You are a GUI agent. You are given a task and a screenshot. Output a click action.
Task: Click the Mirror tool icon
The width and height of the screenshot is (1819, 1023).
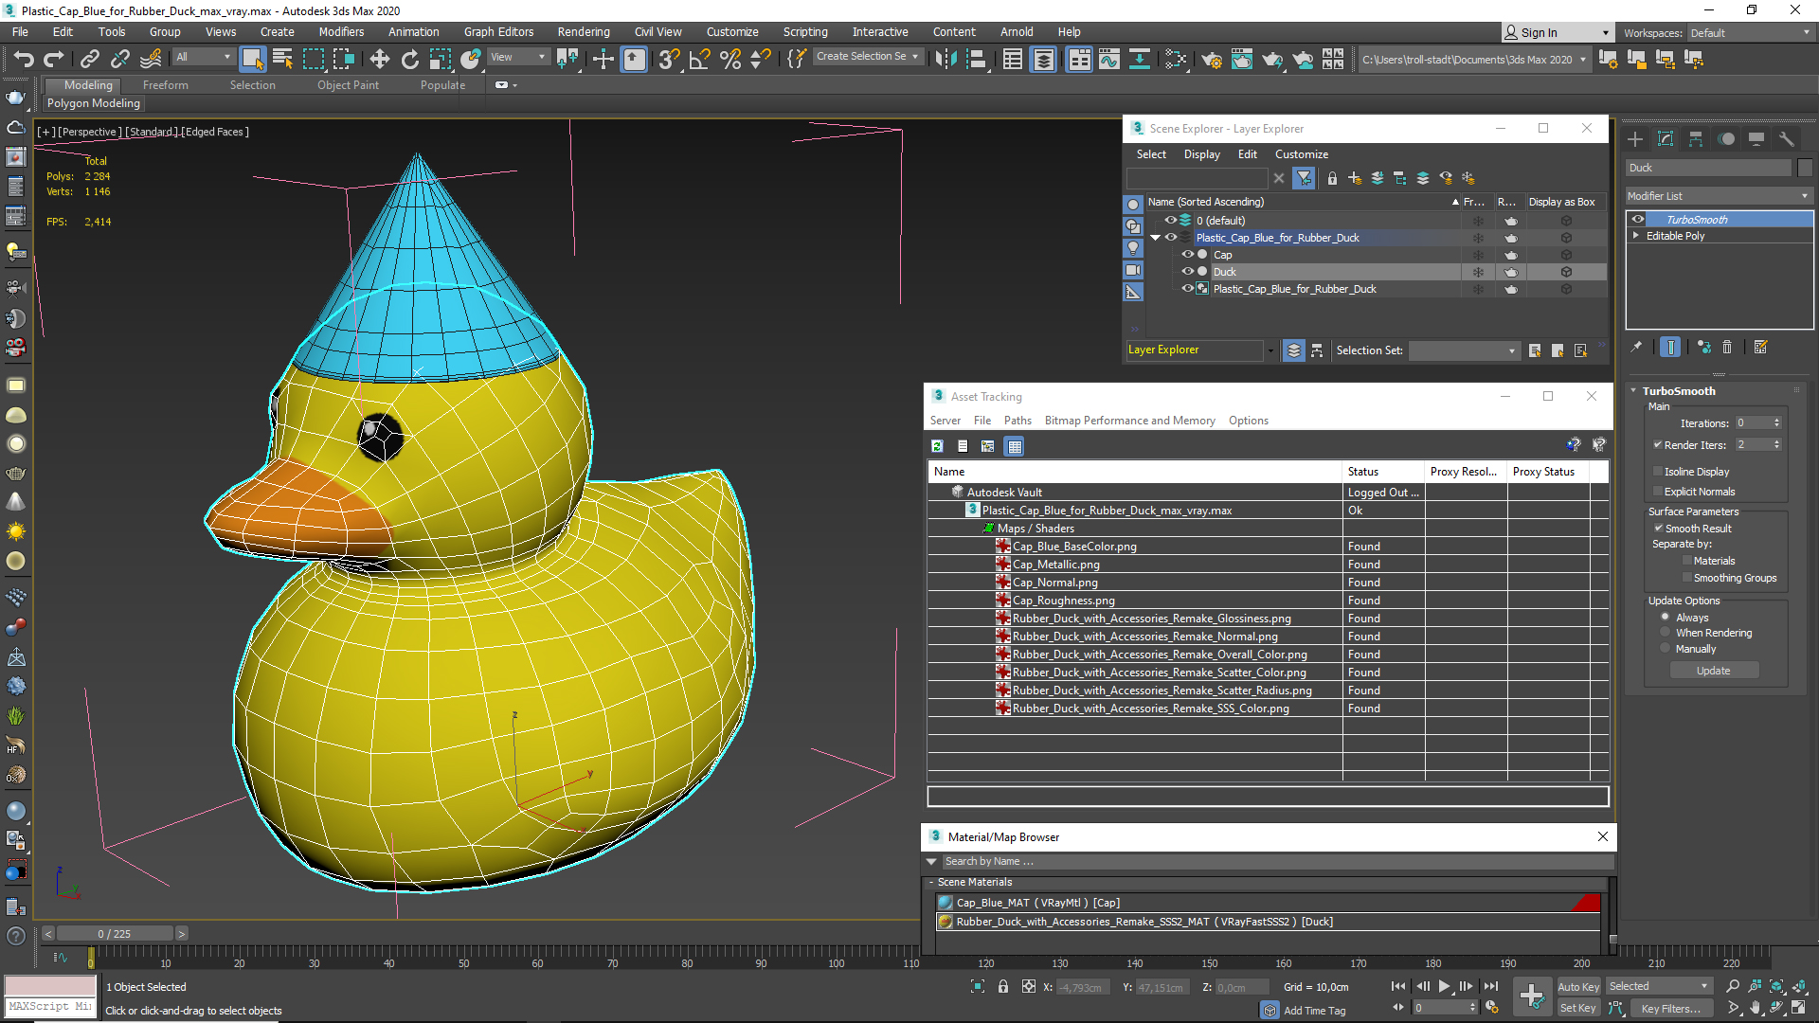(x=945, y=60)
